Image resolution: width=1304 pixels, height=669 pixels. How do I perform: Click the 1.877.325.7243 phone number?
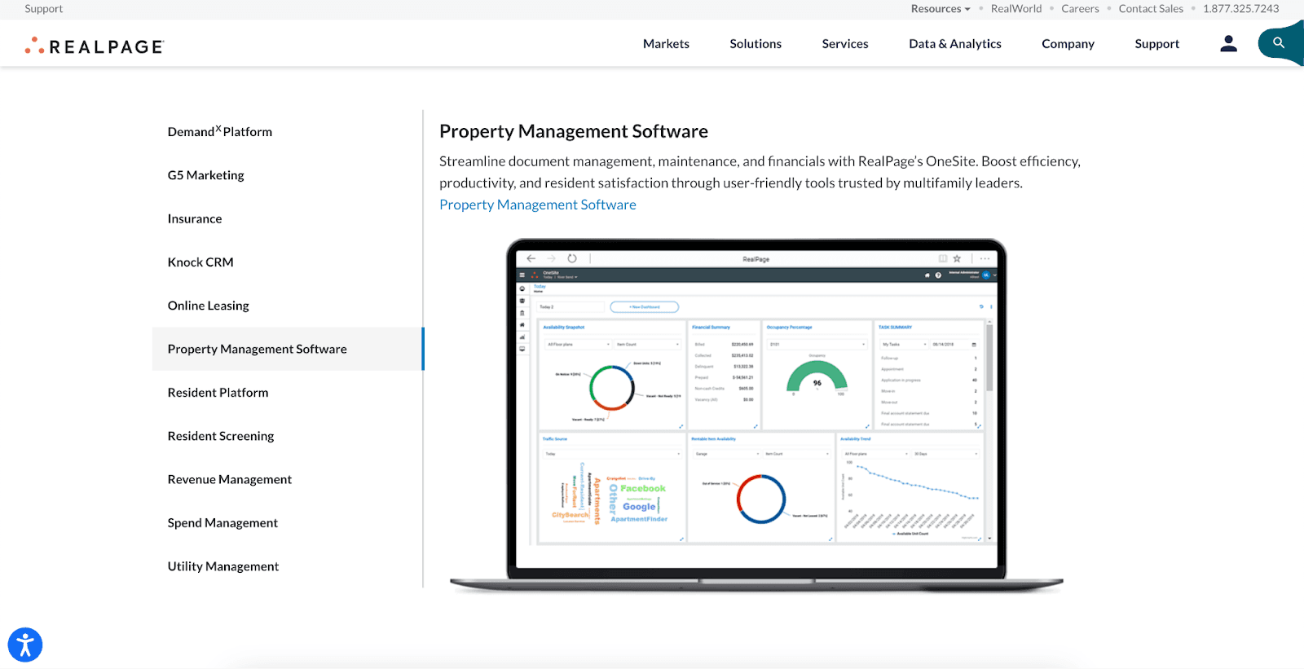click(x=1240, y=9)
